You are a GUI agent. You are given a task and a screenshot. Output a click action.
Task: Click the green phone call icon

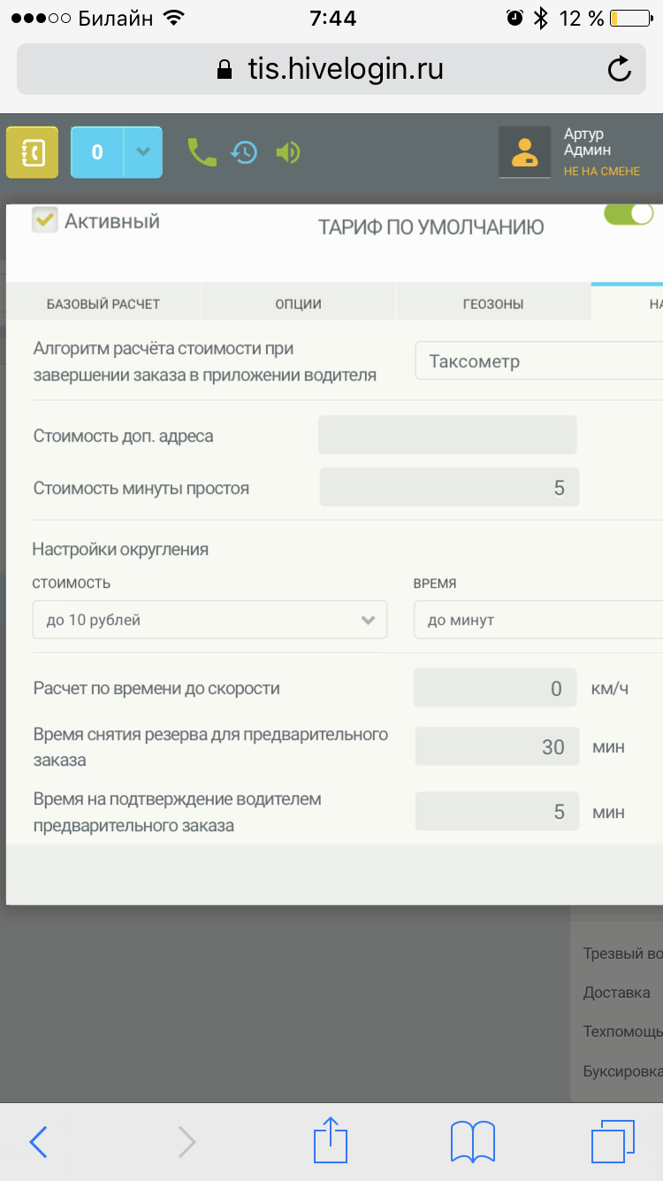coord(202,152)
